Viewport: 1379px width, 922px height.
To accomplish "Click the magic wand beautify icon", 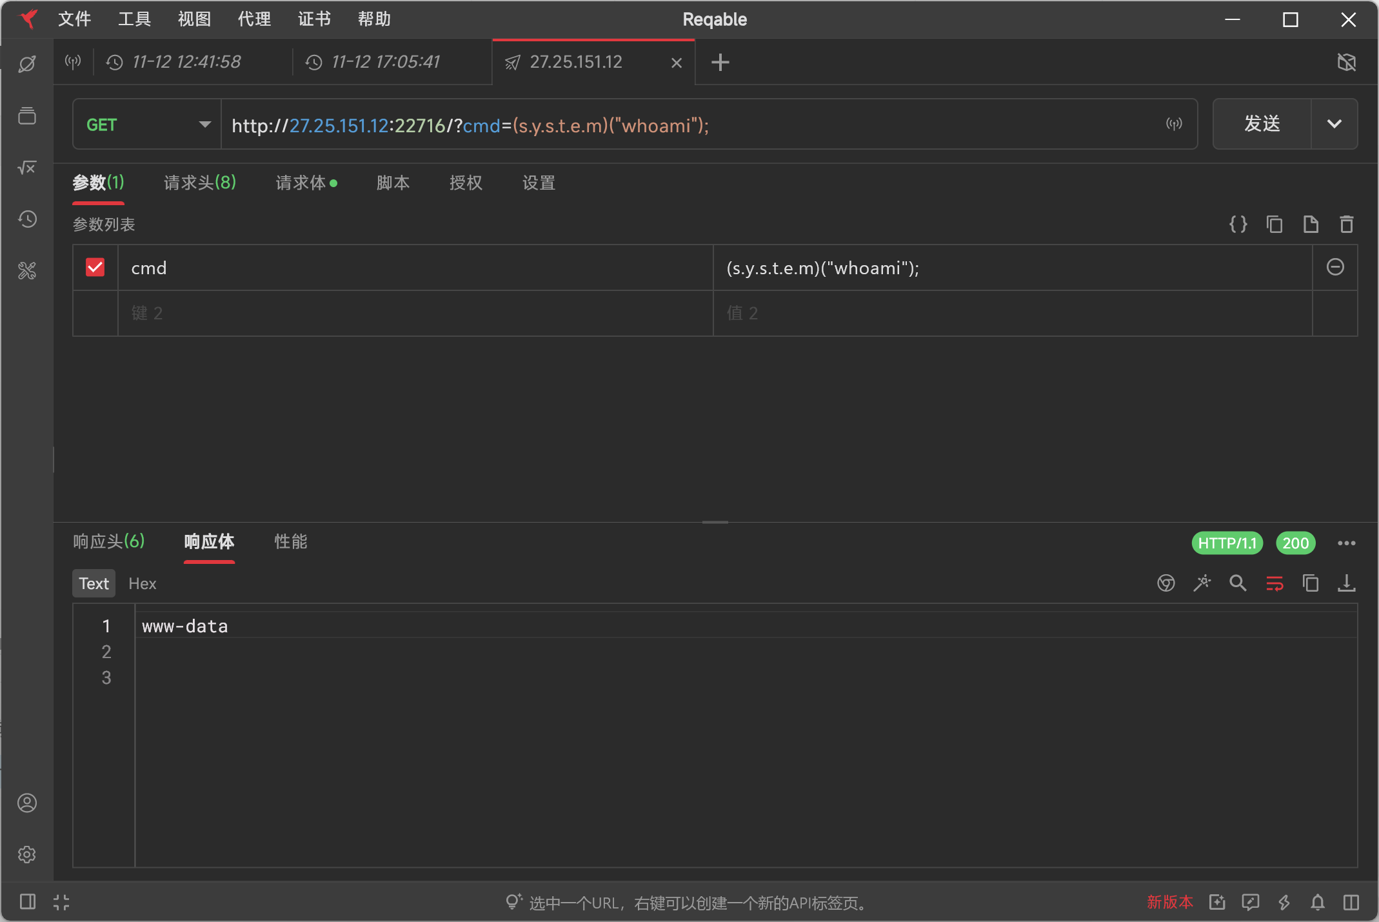I will click(x=1202, y=583).
